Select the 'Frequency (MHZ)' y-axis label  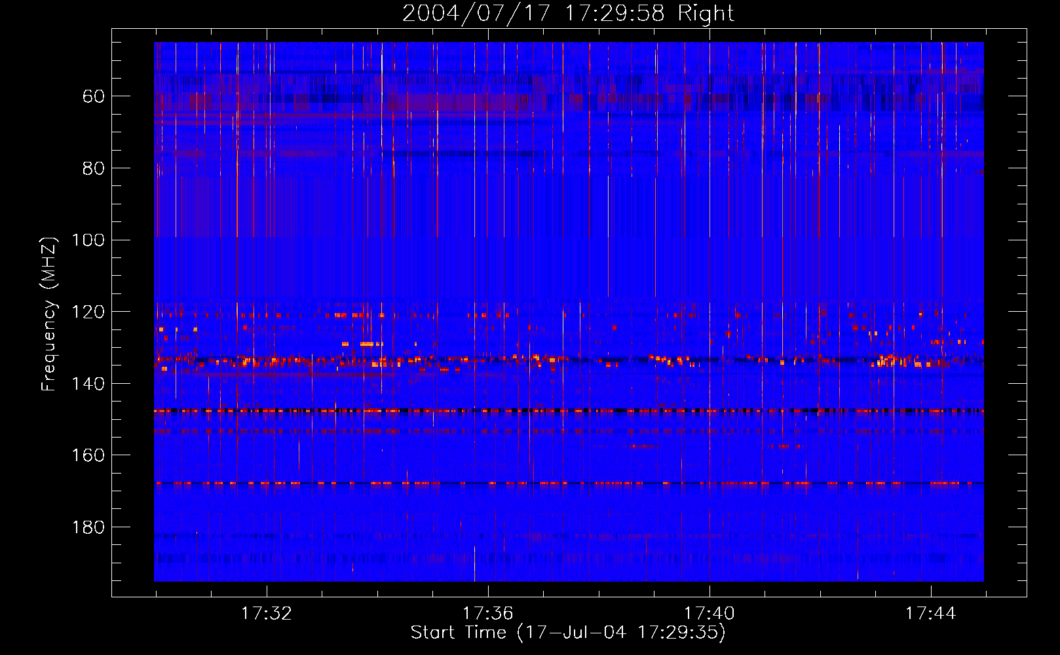[49, 314]
